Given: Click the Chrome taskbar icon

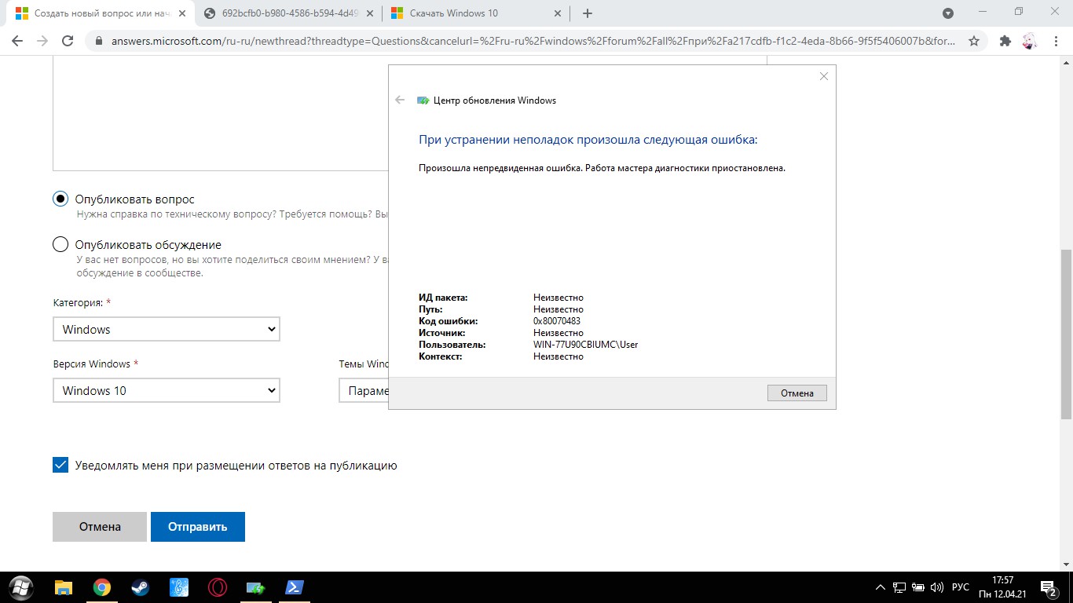Looking at the screenshot, I should 102,587.
